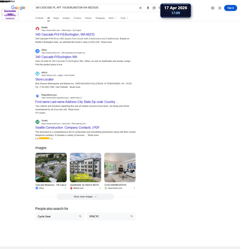Click the Sign in button
This screenshot has height=249, width=243.
(231, 8)
